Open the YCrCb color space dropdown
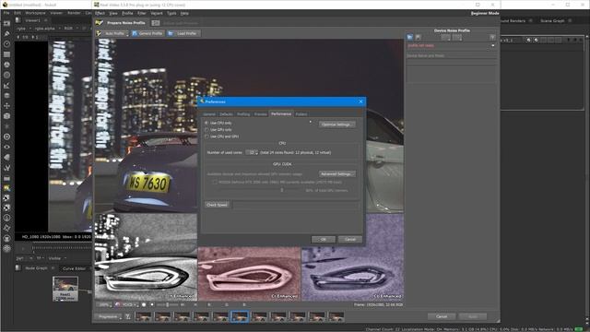This screenshot has width=590, height=332. [127, 304]
